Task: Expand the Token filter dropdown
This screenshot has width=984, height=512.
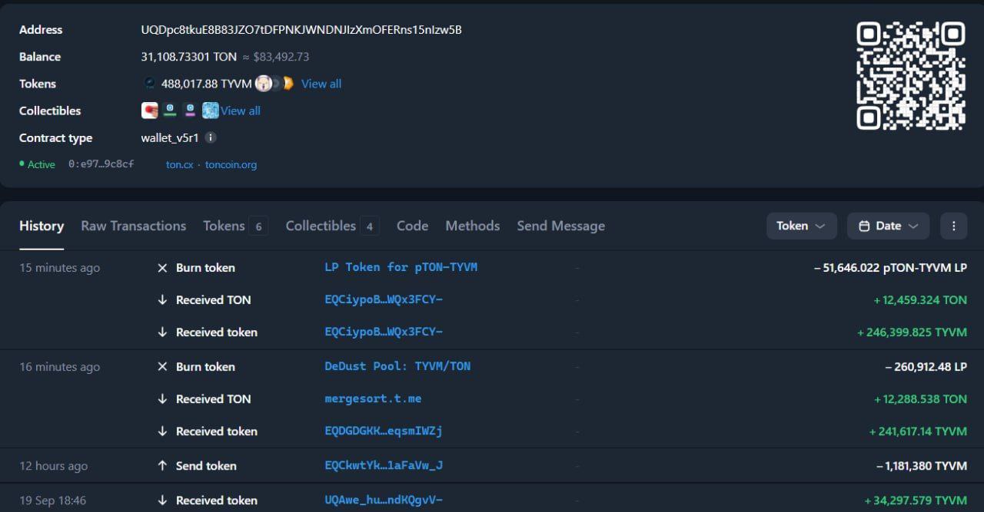Action: coord(801,226)
